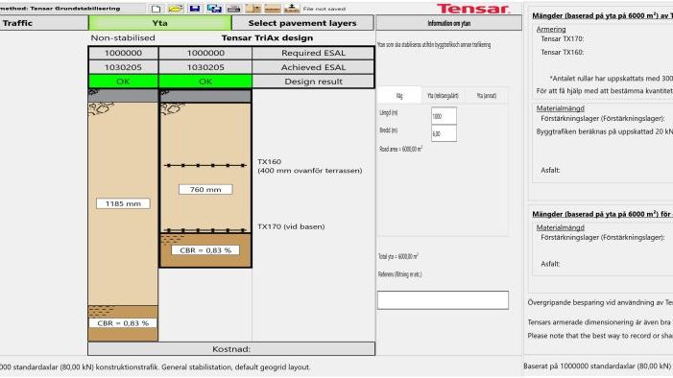
Task: Click the single geogrid layer toolbar icon
Action: point(273,8)
